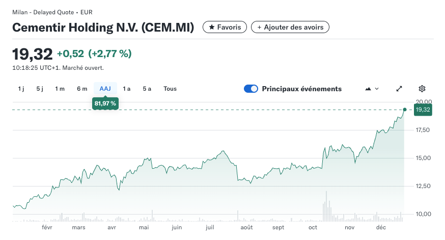Select the 1 j time range
The width and height of the screenshot is (445, 240).
[x=21, y=89]
